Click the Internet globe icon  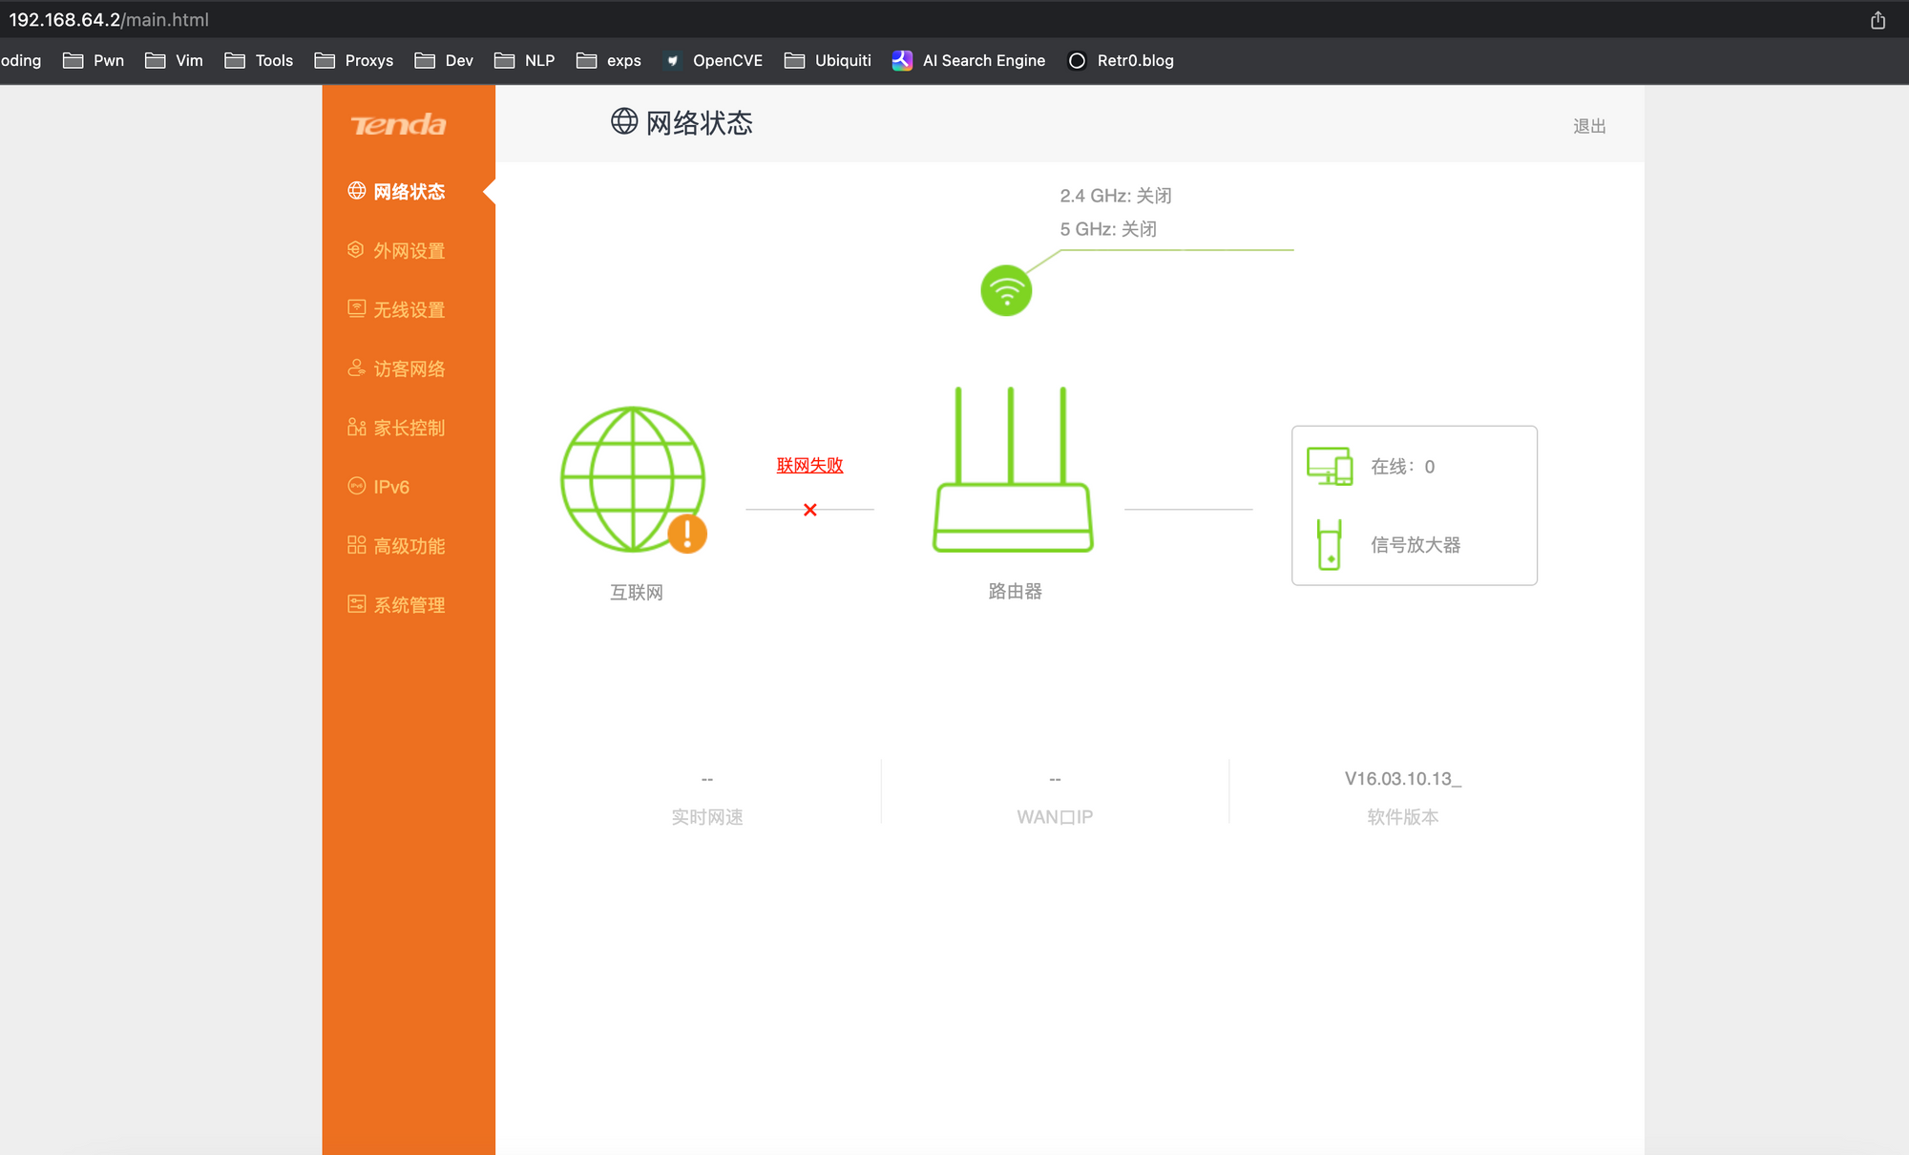tap(632, 478)
